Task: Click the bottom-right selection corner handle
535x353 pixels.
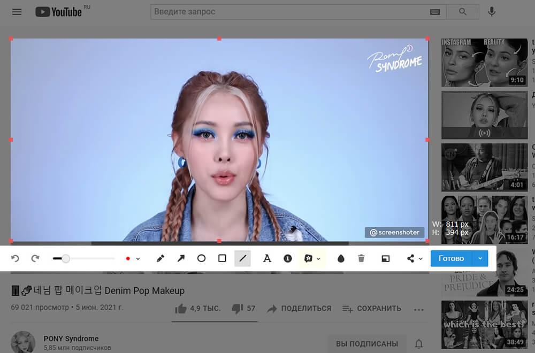Action: (427, 241)
